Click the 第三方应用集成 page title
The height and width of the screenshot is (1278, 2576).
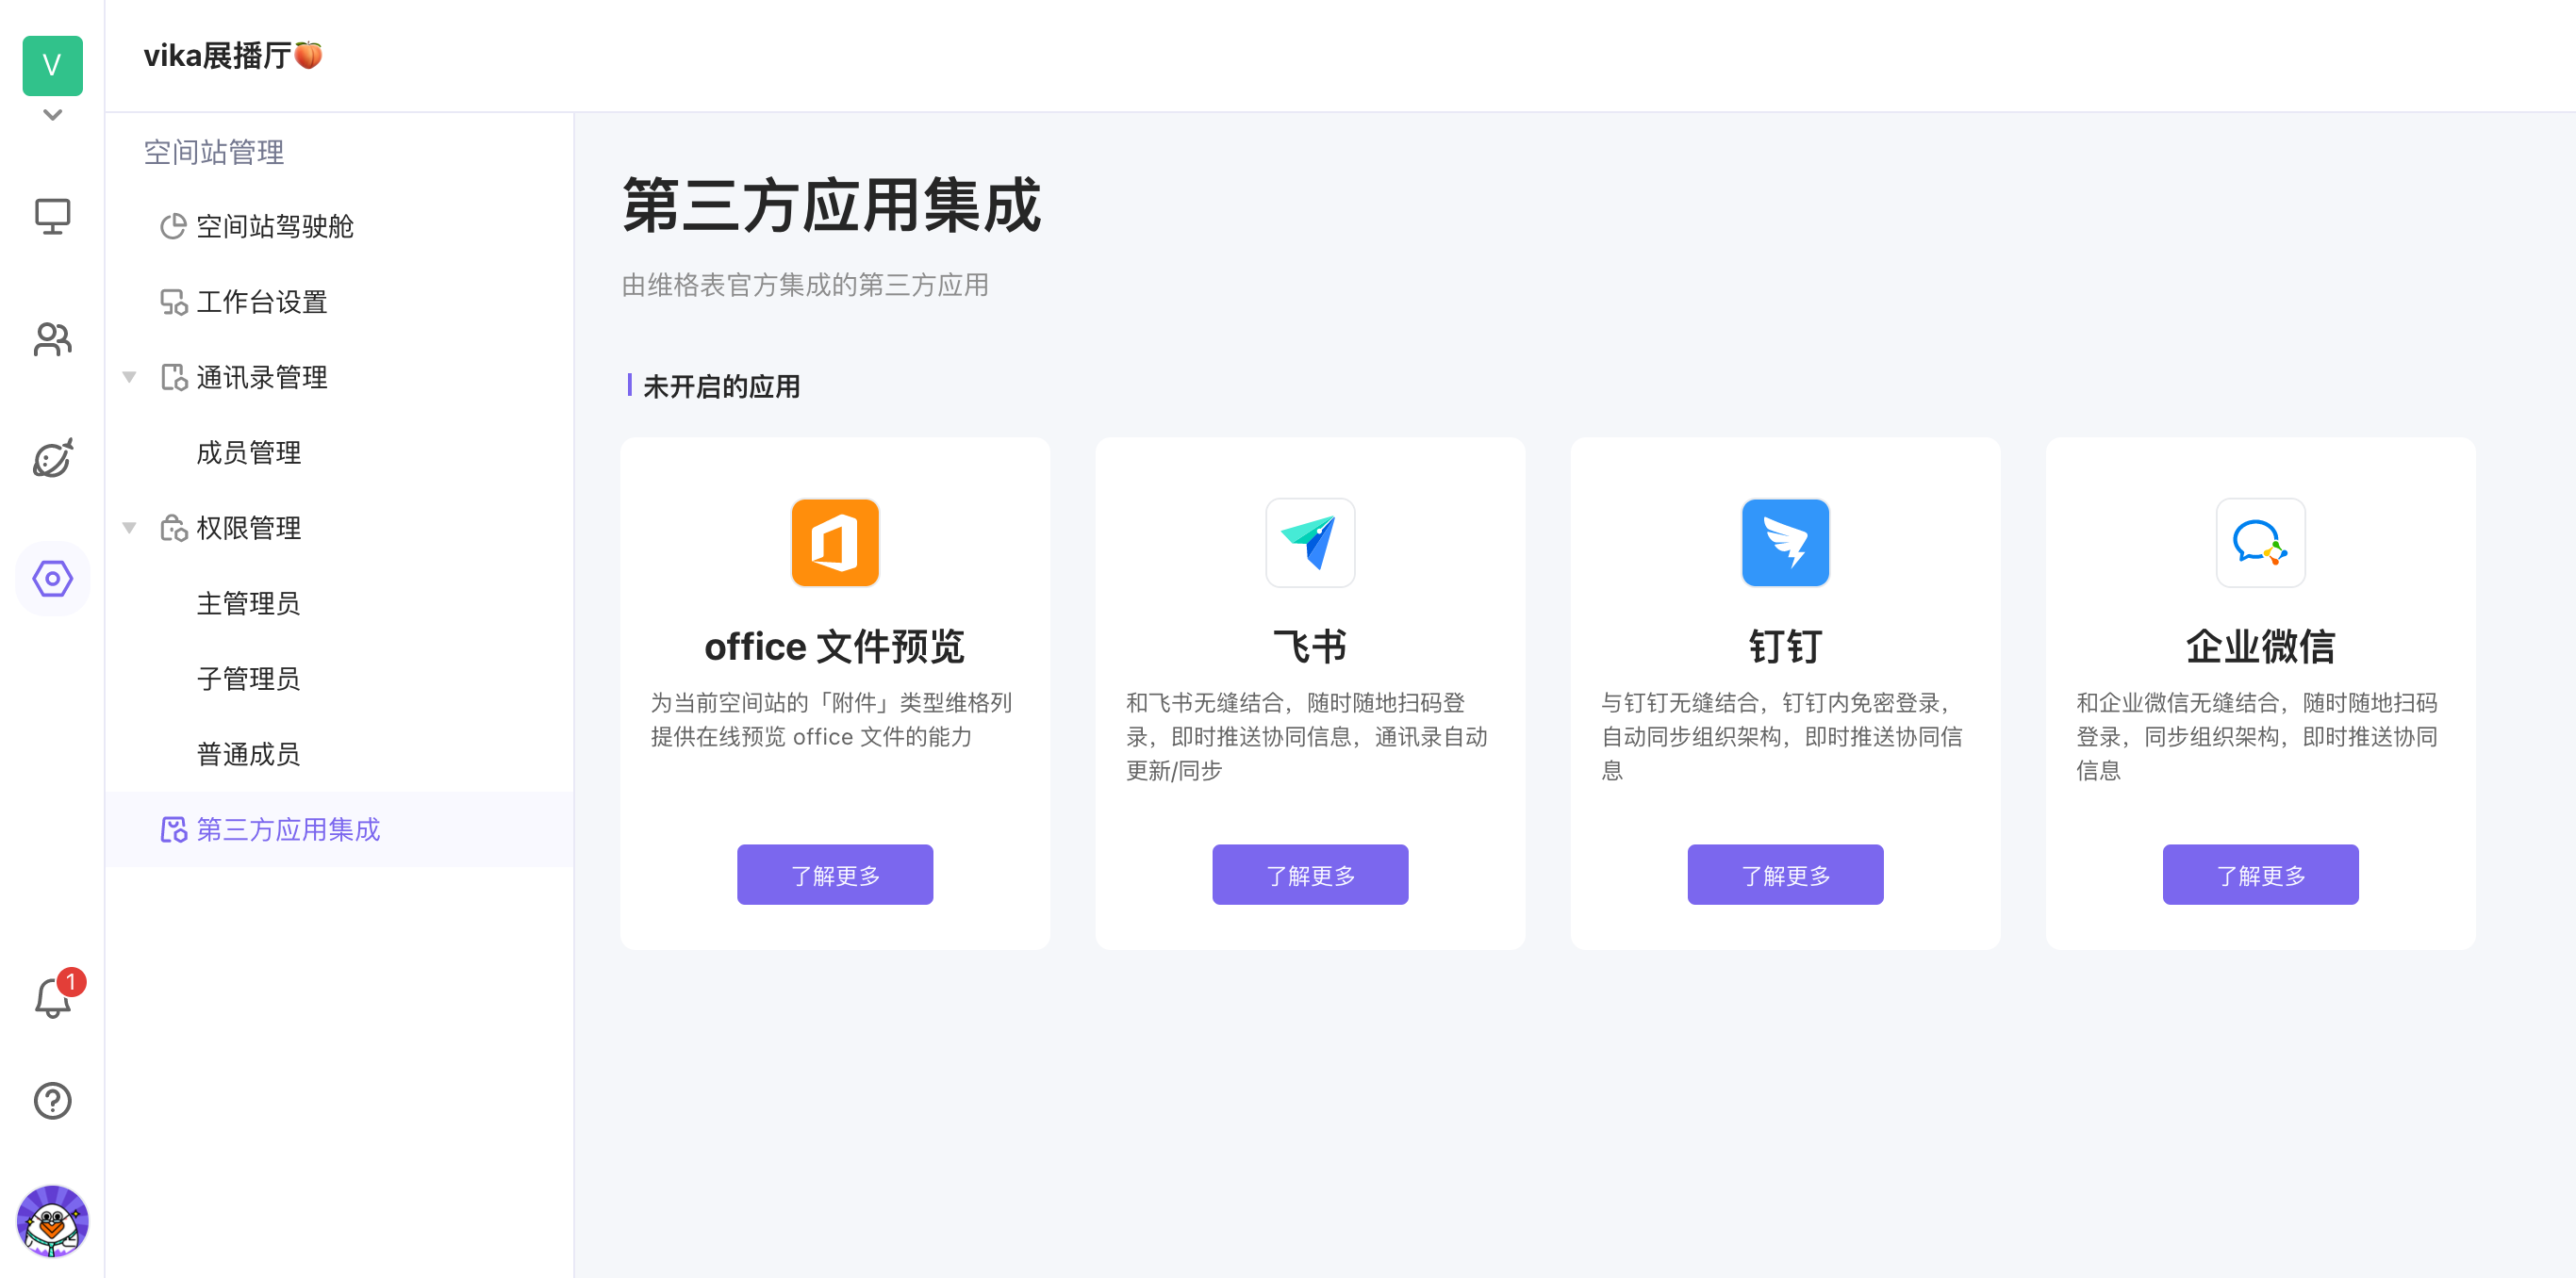coord(832,205)
